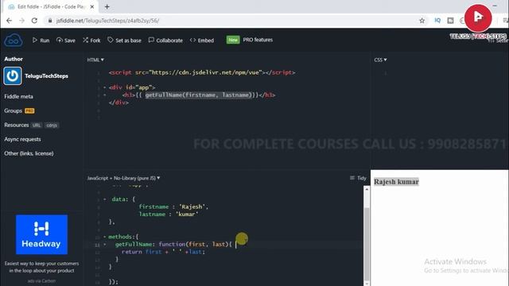Click the script src line in HTML editor
The image size is (509, 286).
point(202,72)
